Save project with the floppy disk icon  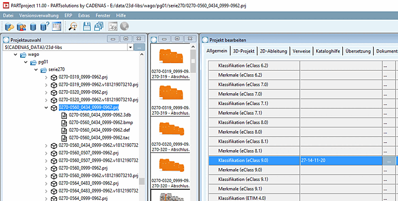pyautogui.click(x=87, y=26)
